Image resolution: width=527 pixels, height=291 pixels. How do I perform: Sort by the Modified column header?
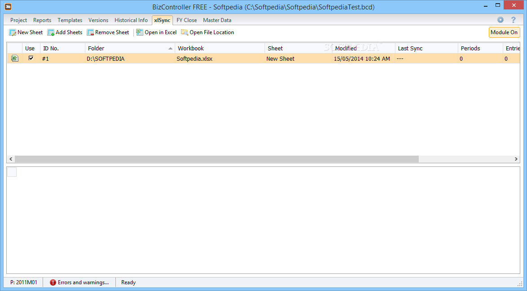point(363,49)
